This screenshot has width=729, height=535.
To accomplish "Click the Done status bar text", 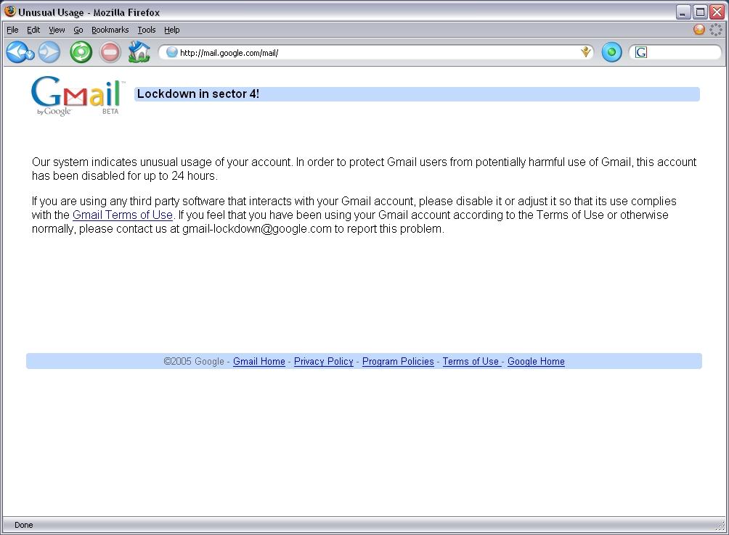I will point(24,525).
